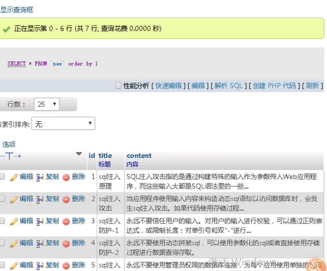Click the full texts toggle arrows icon
327x271 pixels.
tap(11, 156)
